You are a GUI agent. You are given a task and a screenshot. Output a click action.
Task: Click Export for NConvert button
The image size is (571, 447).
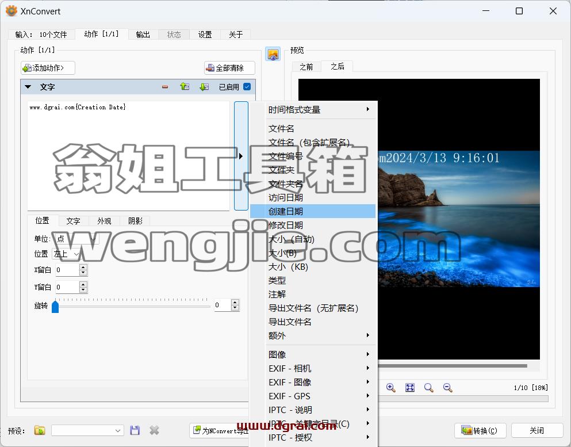coord(220,431)
